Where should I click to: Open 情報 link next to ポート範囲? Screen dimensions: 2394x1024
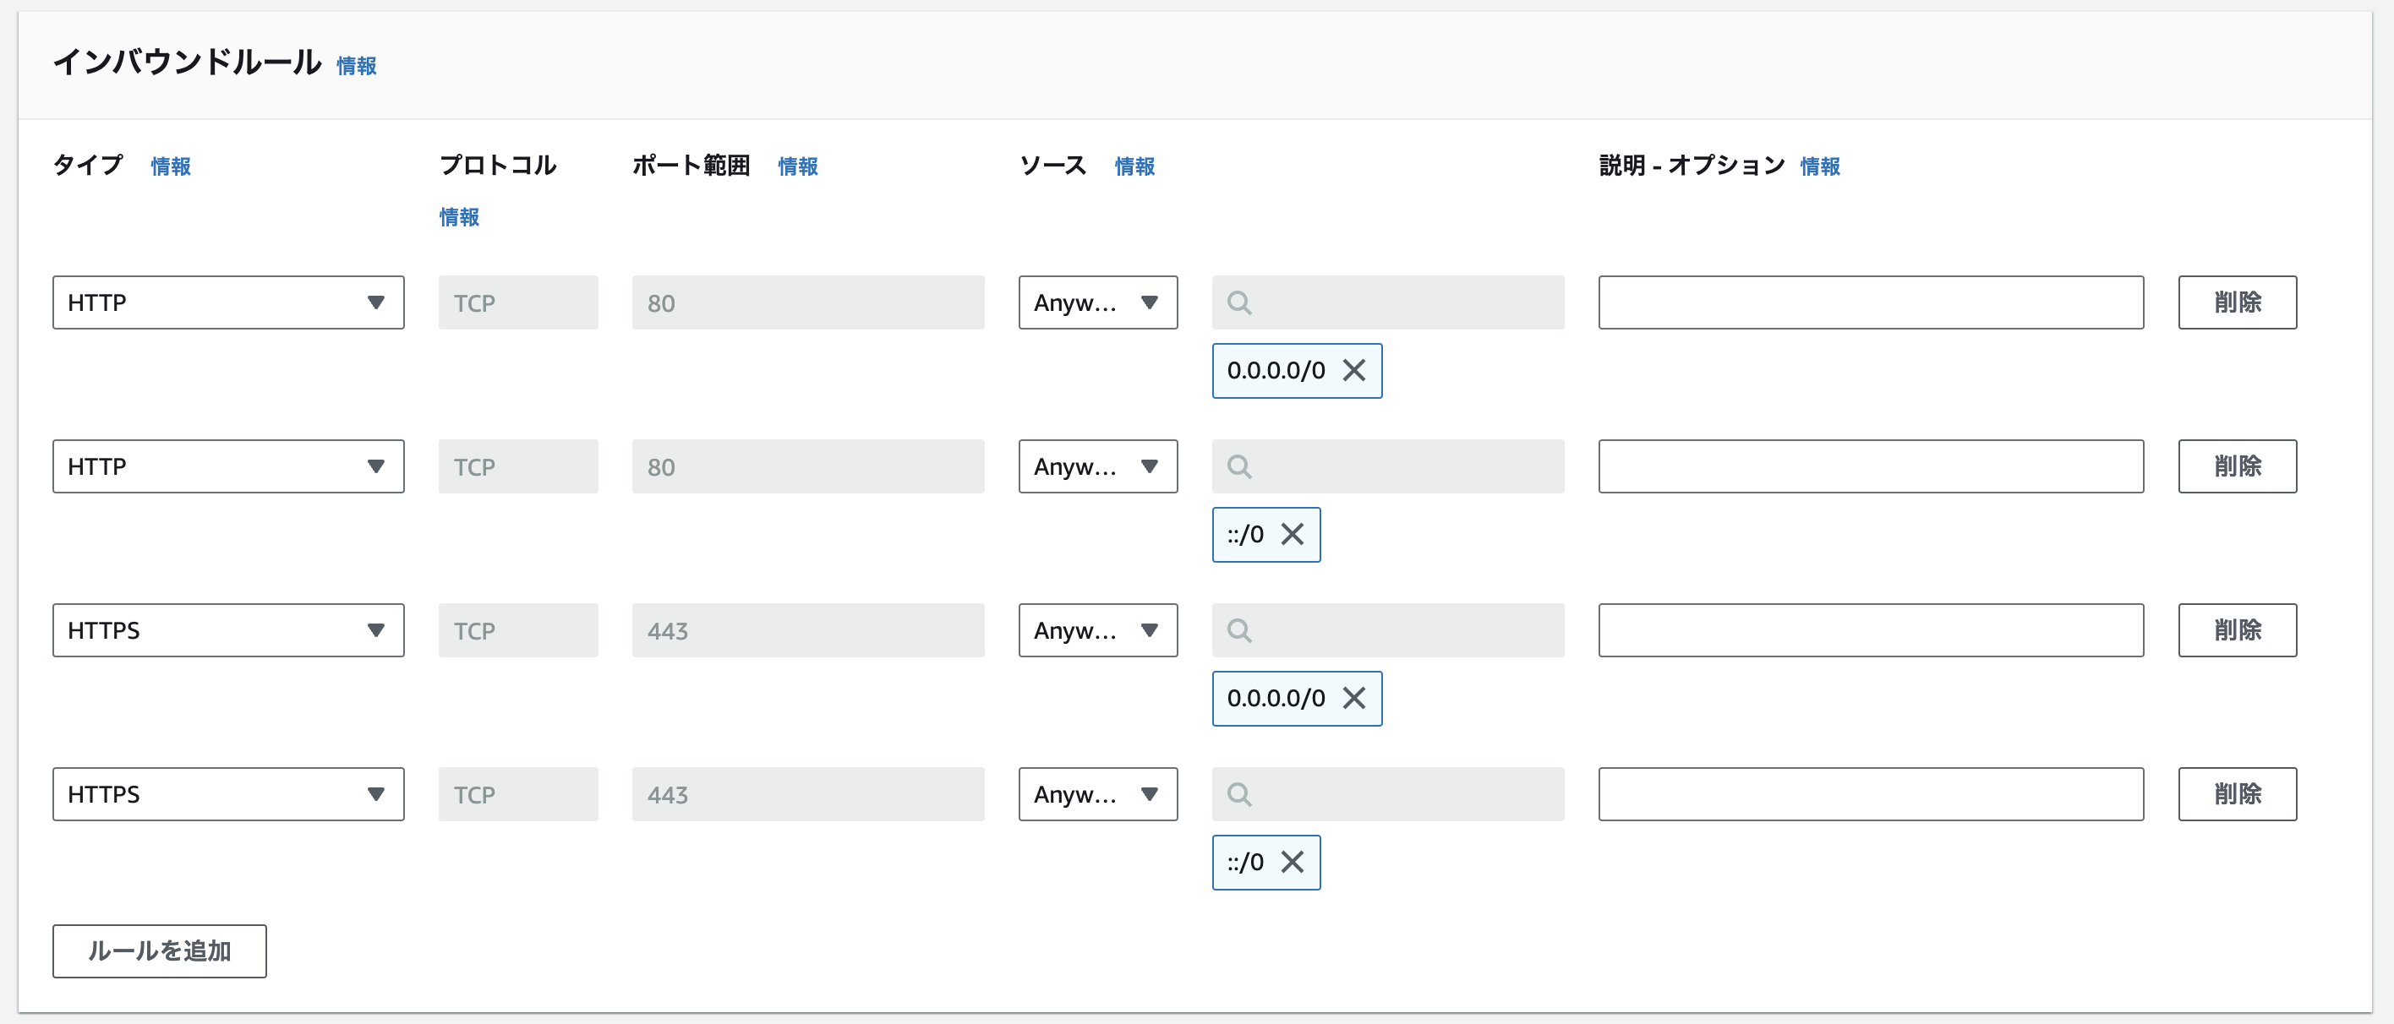click(797, 166)
